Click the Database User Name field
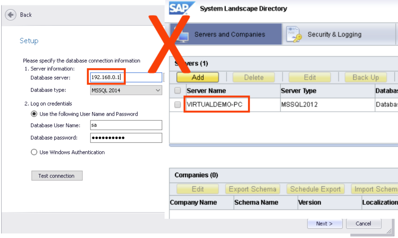Screen dimensions: 398x238 (x=126, y=125)
